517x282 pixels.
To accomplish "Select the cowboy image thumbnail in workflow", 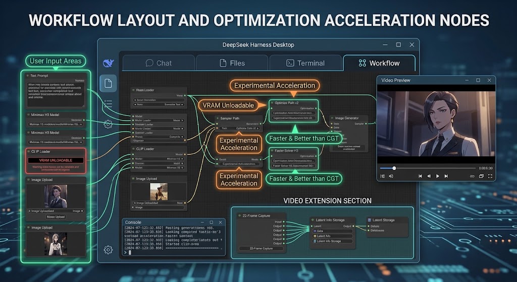I will [159, 191].
